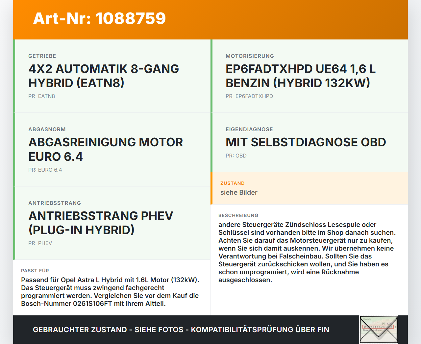Click the PR: OBD code
This screenshot has width=421, height=344.
pyautogui.click(x=236, y=156)
